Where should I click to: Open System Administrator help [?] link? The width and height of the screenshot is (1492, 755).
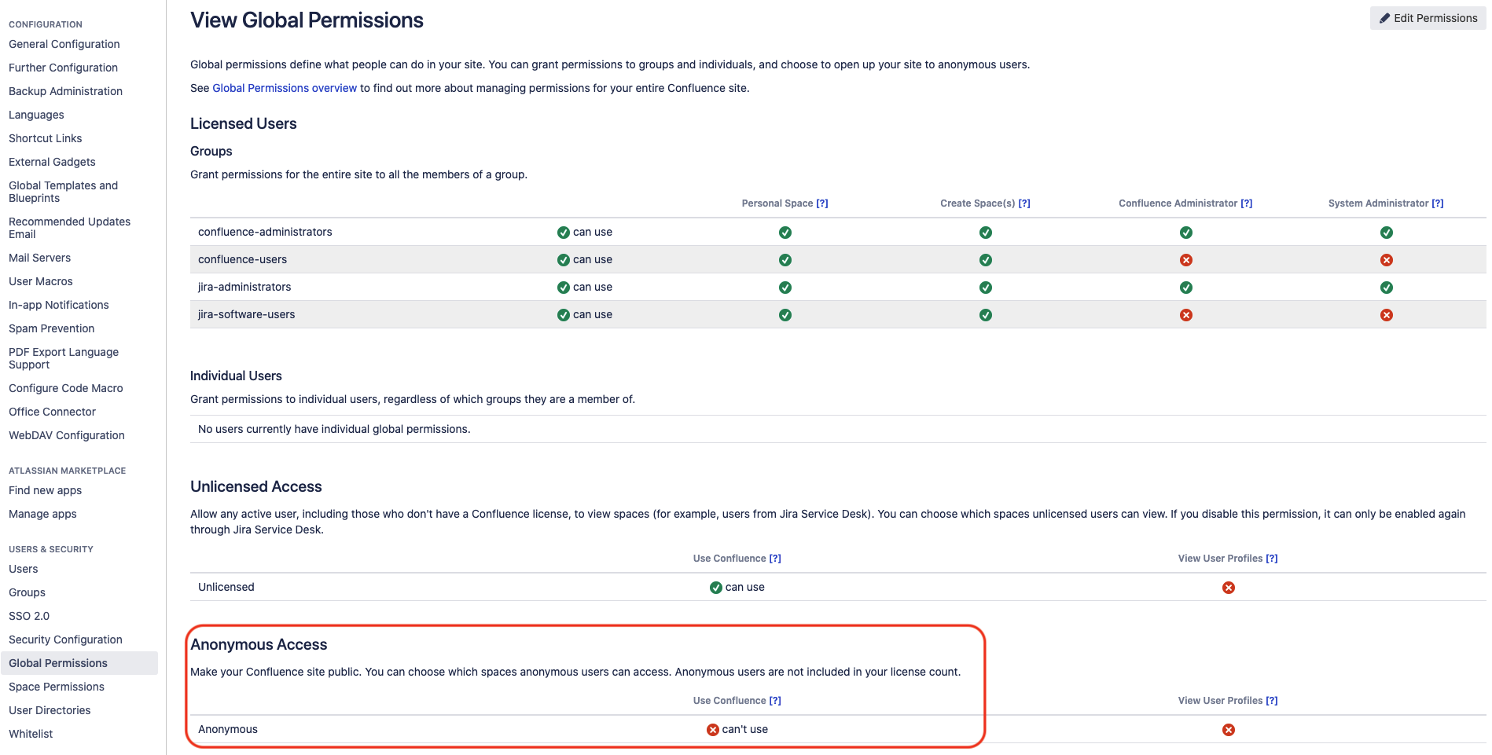pyautogui.click(x=1438, y=203)
